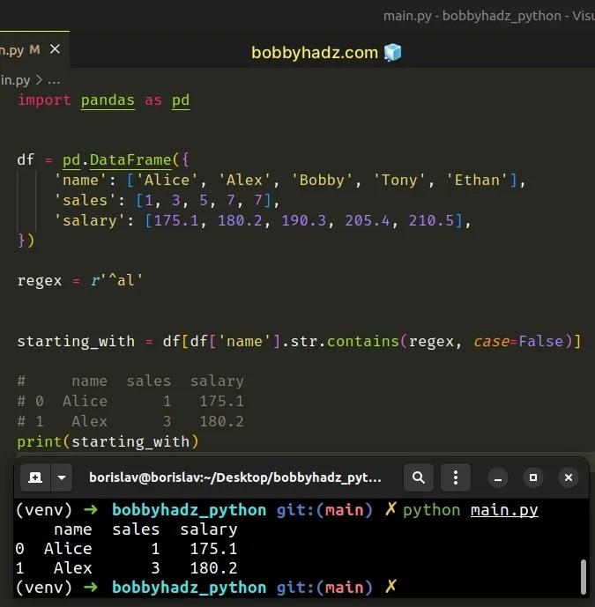The width and height of the screenshot is (595, 607).
Task: Click the comment line '# 0 Alice'
Action: pos(130,402)
